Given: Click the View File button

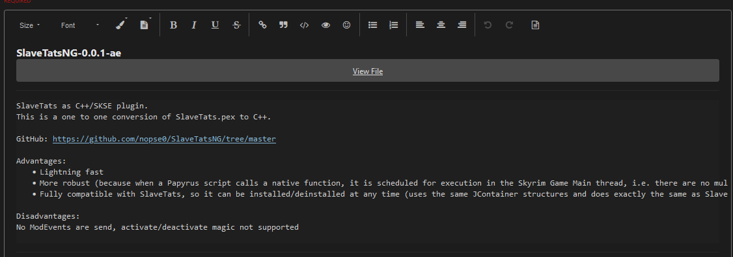Looking at the screenshot, I should point(367,71).
